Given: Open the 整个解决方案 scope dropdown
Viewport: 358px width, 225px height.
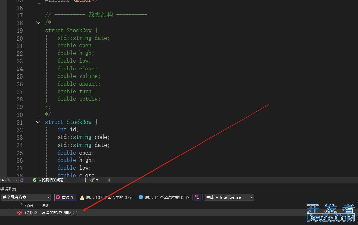Looking at the screenshot, I should point(26,197).
